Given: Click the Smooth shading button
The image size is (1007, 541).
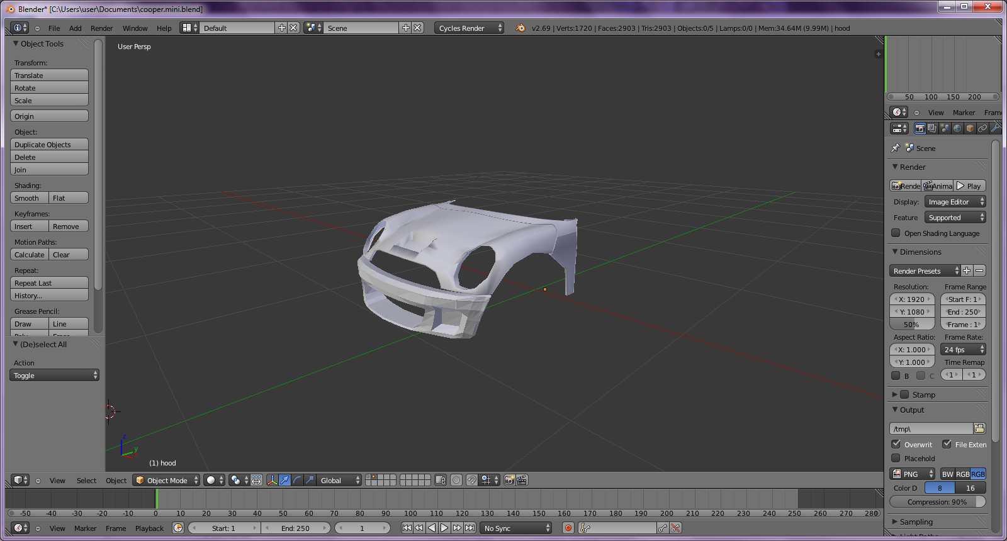Looking at the screenshot, I should coord(30,198).
